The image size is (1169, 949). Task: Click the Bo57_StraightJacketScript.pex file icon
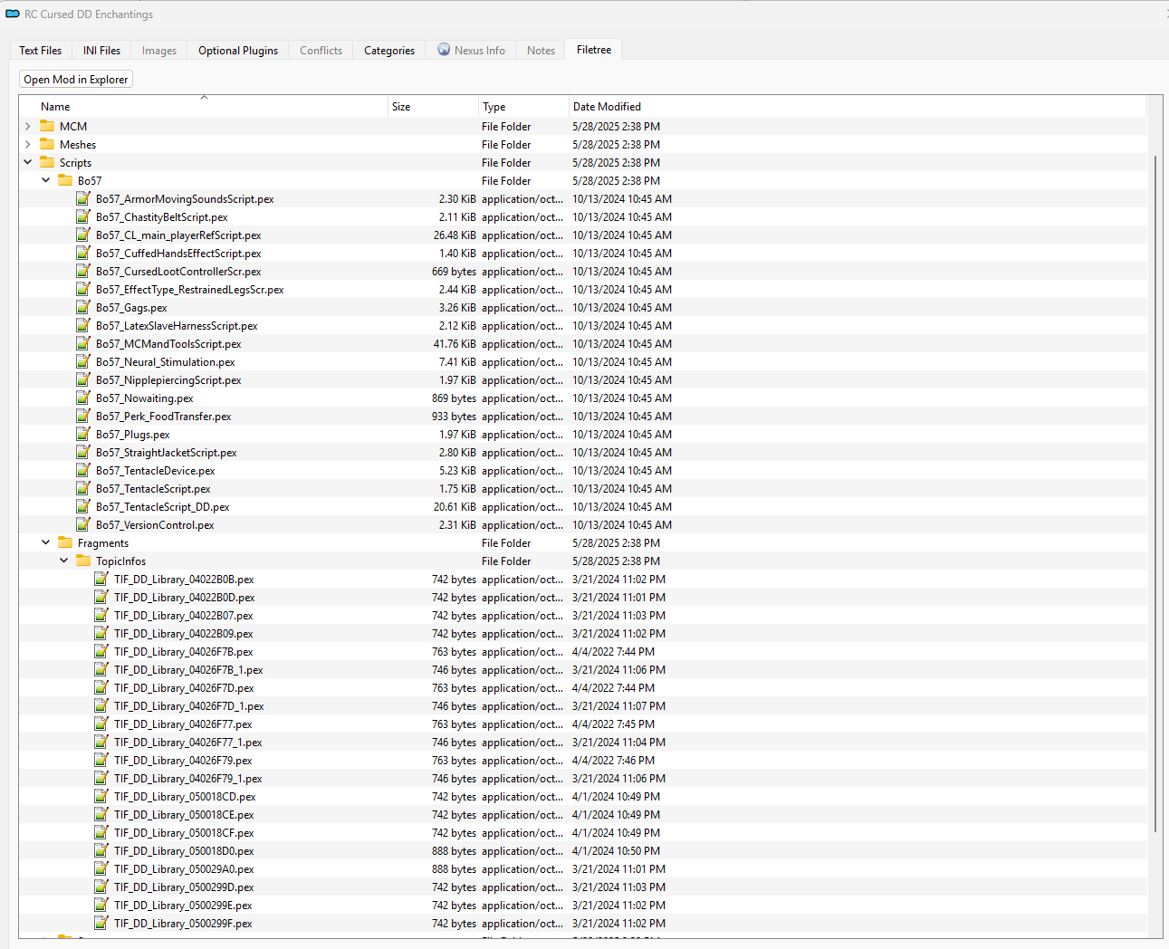click(x=83, y=452)
